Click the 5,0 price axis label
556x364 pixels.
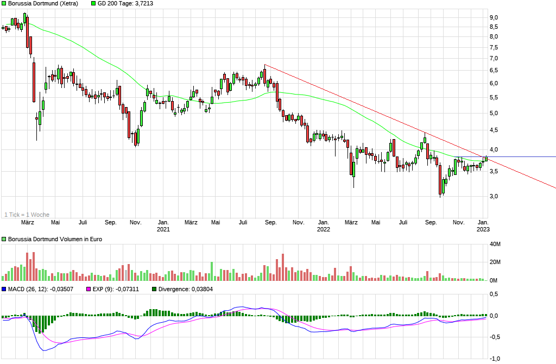click(494, 114)
